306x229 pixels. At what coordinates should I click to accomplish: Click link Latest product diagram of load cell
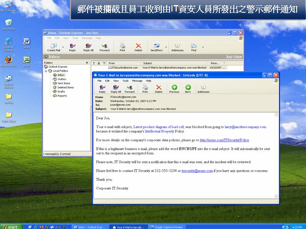pyautogui.click(x=159, y=127)
